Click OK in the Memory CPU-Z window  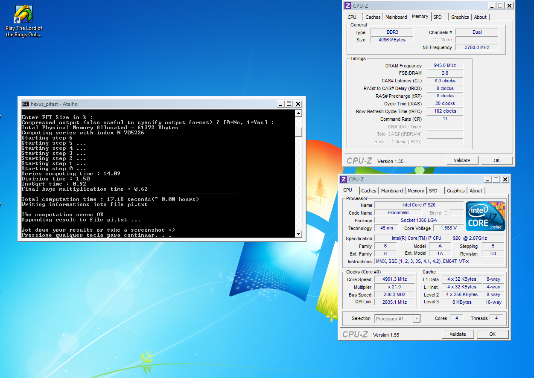pyautogui.click(x=497, y=160)
